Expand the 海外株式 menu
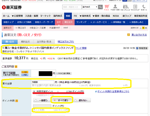 click(x=85, y=16)
